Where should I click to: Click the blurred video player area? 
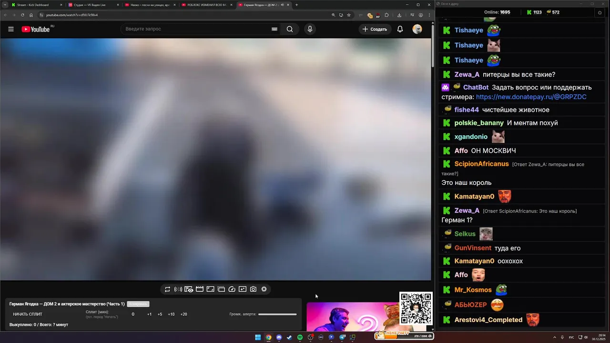pyautogui.click(x=215, y=159)
